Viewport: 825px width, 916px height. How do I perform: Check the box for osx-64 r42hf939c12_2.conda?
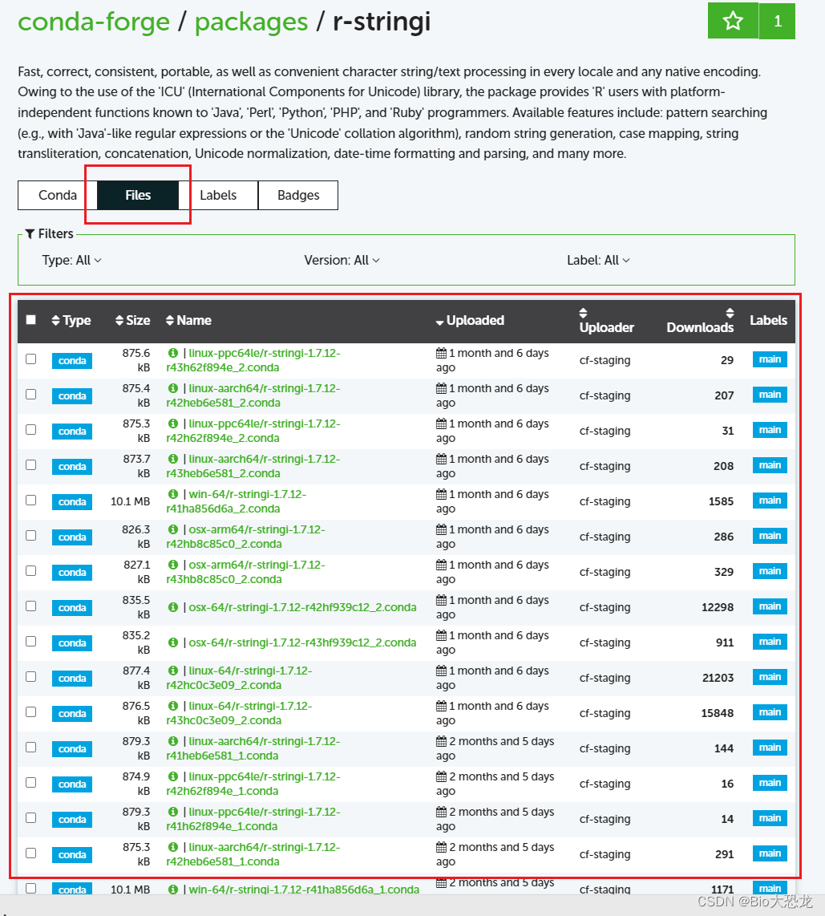pos(31,606)
